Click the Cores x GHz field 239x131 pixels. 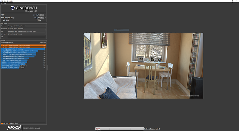point(27,29)
